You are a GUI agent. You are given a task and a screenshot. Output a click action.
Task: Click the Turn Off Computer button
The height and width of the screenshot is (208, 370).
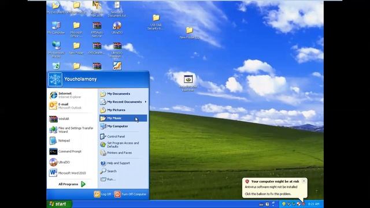[131, 194]
